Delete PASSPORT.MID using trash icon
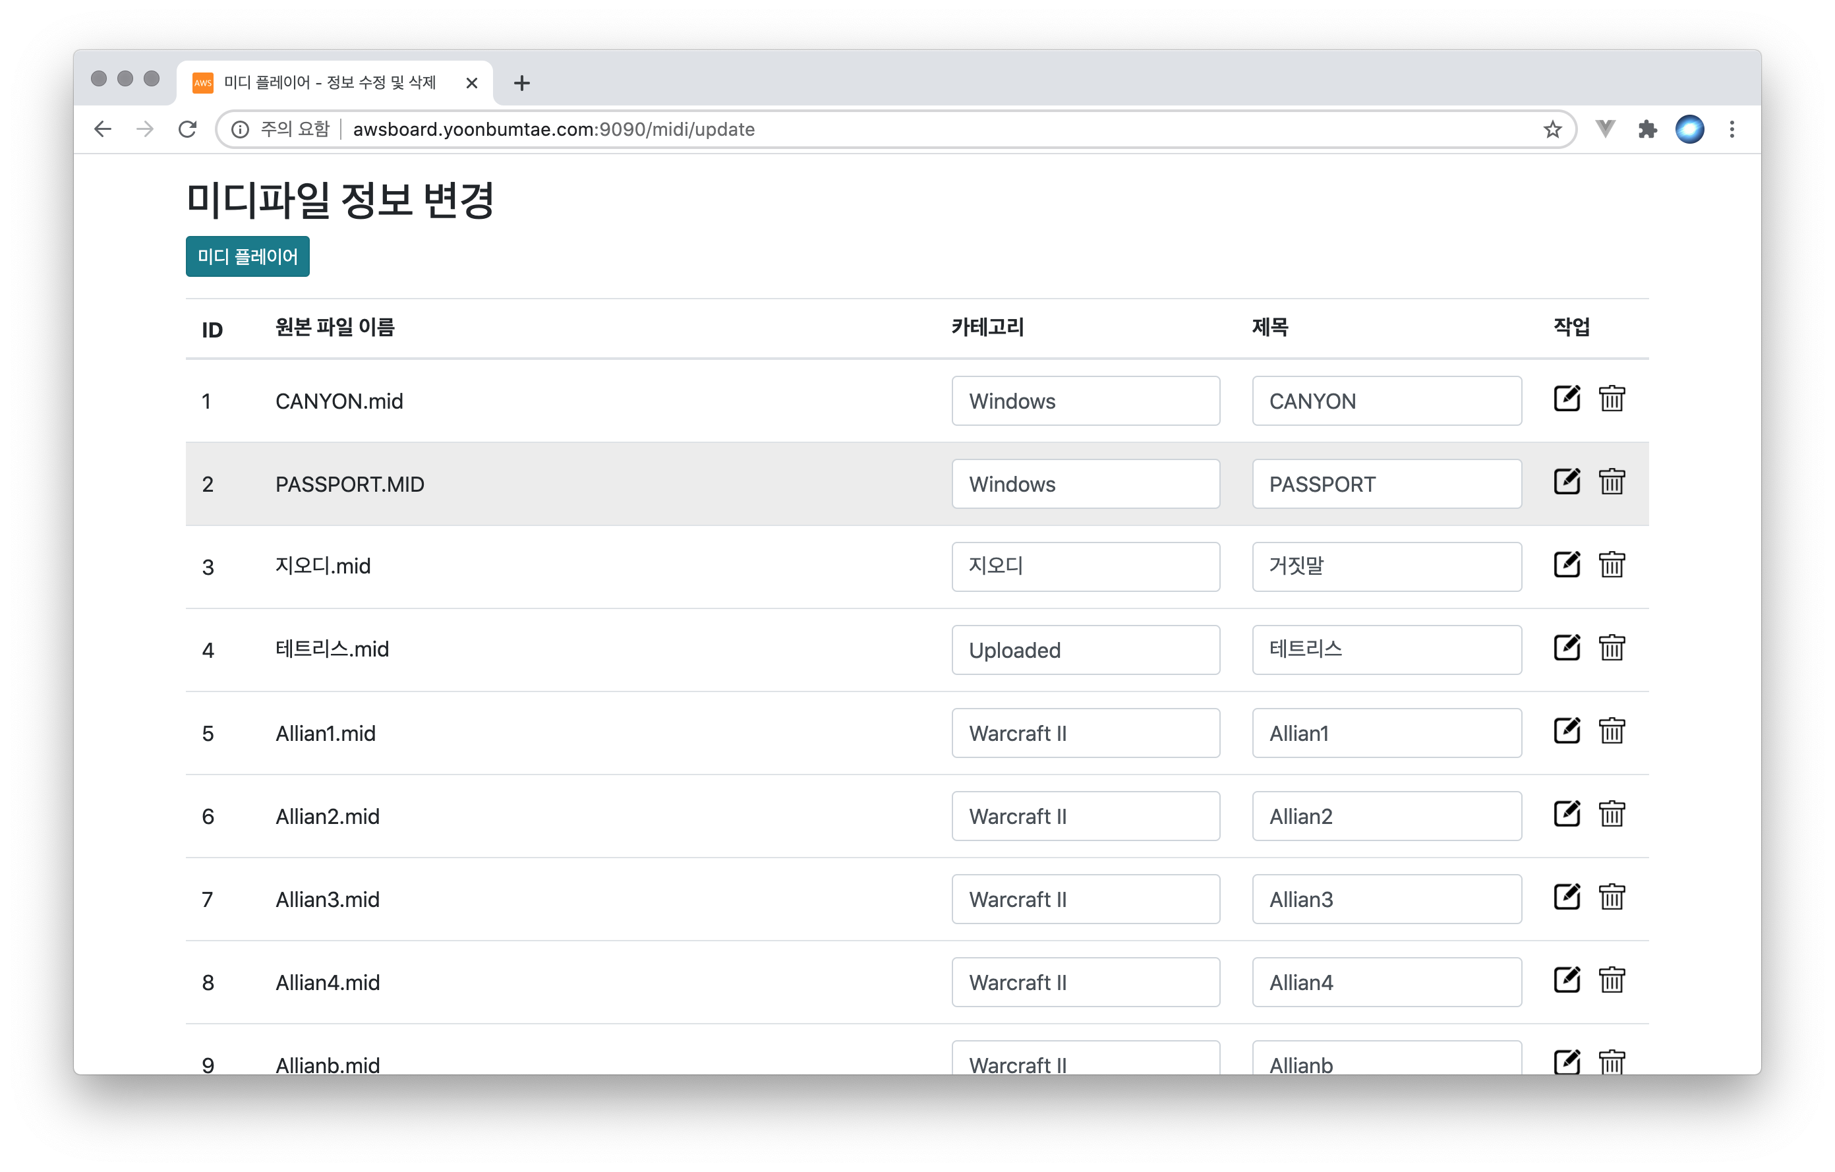The height and width of the screenshot is (1172, 1835). 1611,482
